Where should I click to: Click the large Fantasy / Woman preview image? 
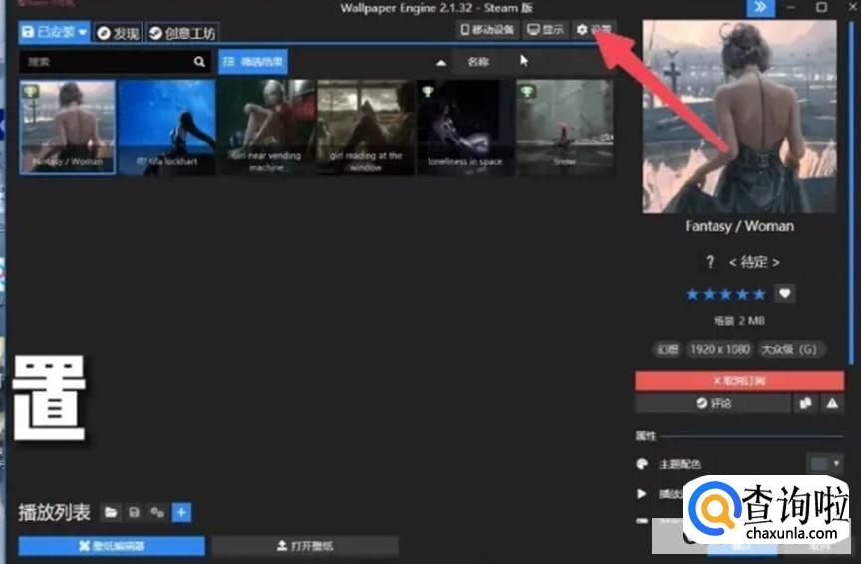(739, 117)
